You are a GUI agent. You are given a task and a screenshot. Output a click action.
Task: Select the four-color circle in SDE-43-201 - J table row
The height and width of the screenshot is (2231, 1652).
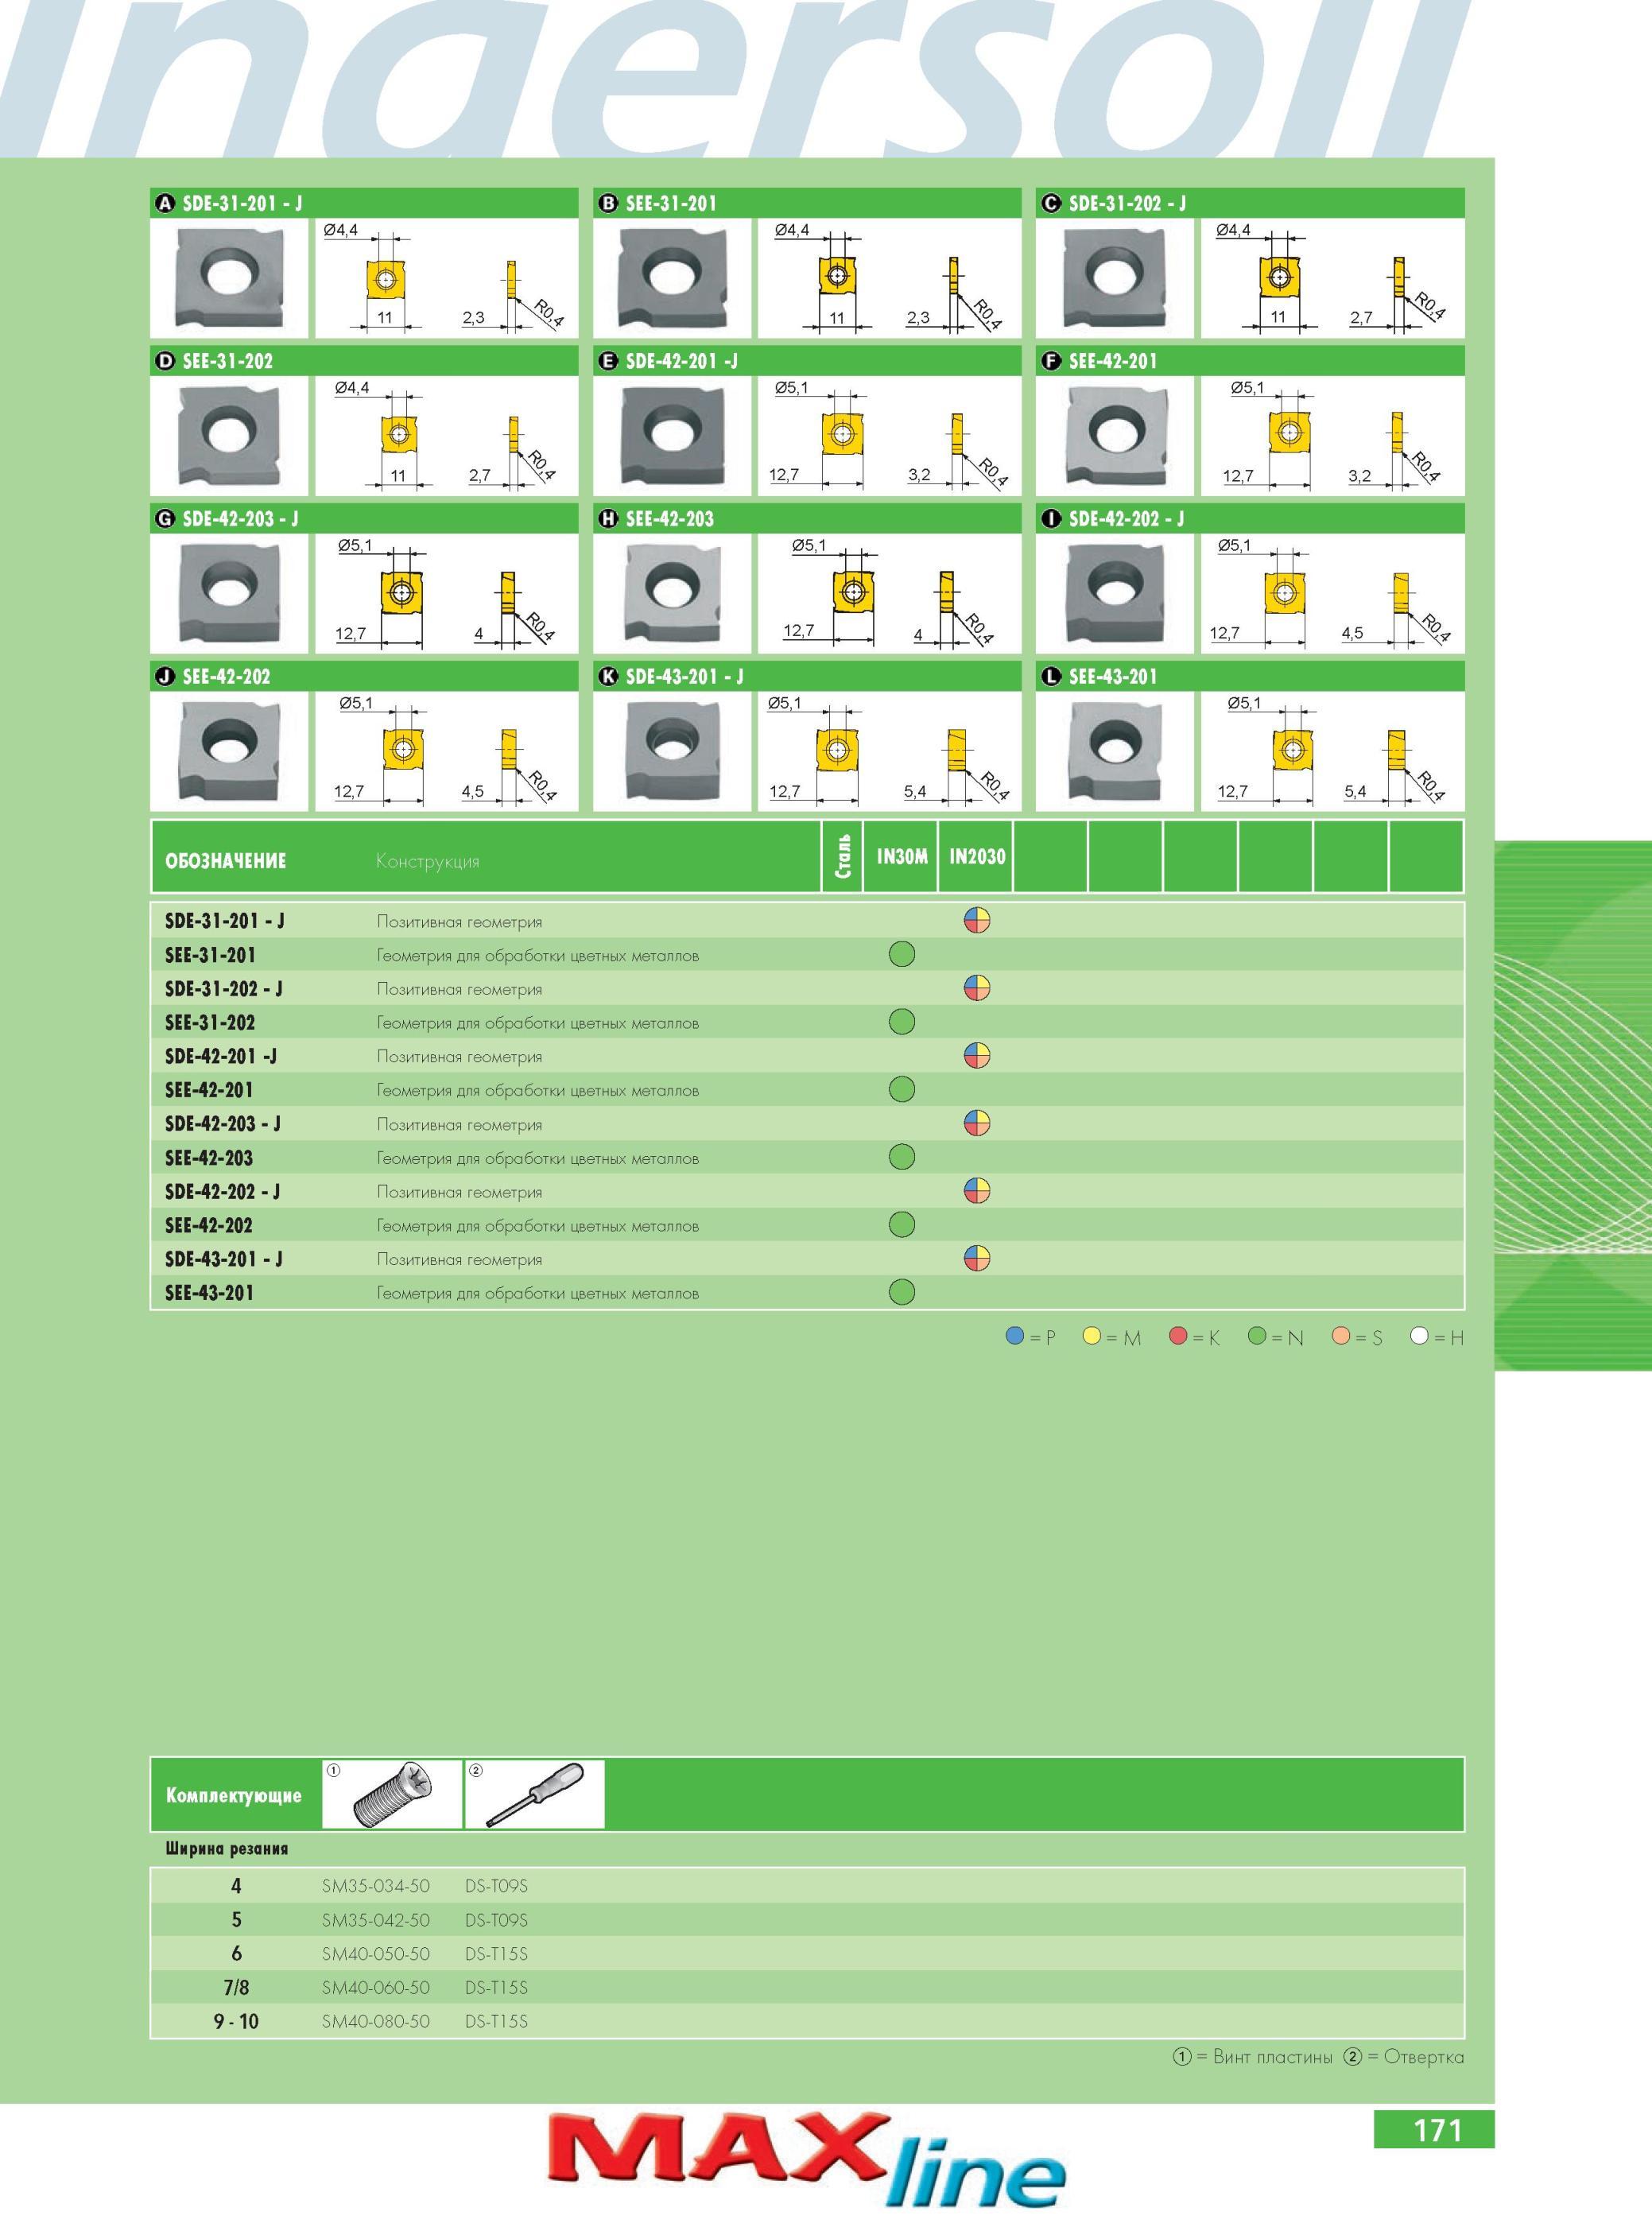click(x=977, y=1259)
